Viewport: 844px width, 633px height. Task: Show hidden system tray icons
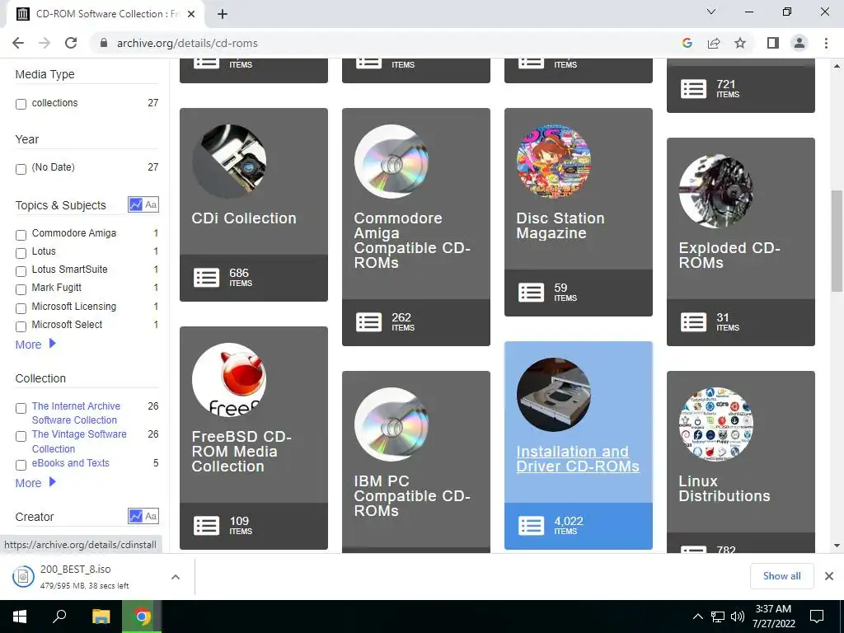(x=697, y=617)
